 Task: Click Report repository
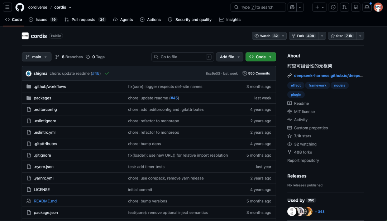[303, 161]
